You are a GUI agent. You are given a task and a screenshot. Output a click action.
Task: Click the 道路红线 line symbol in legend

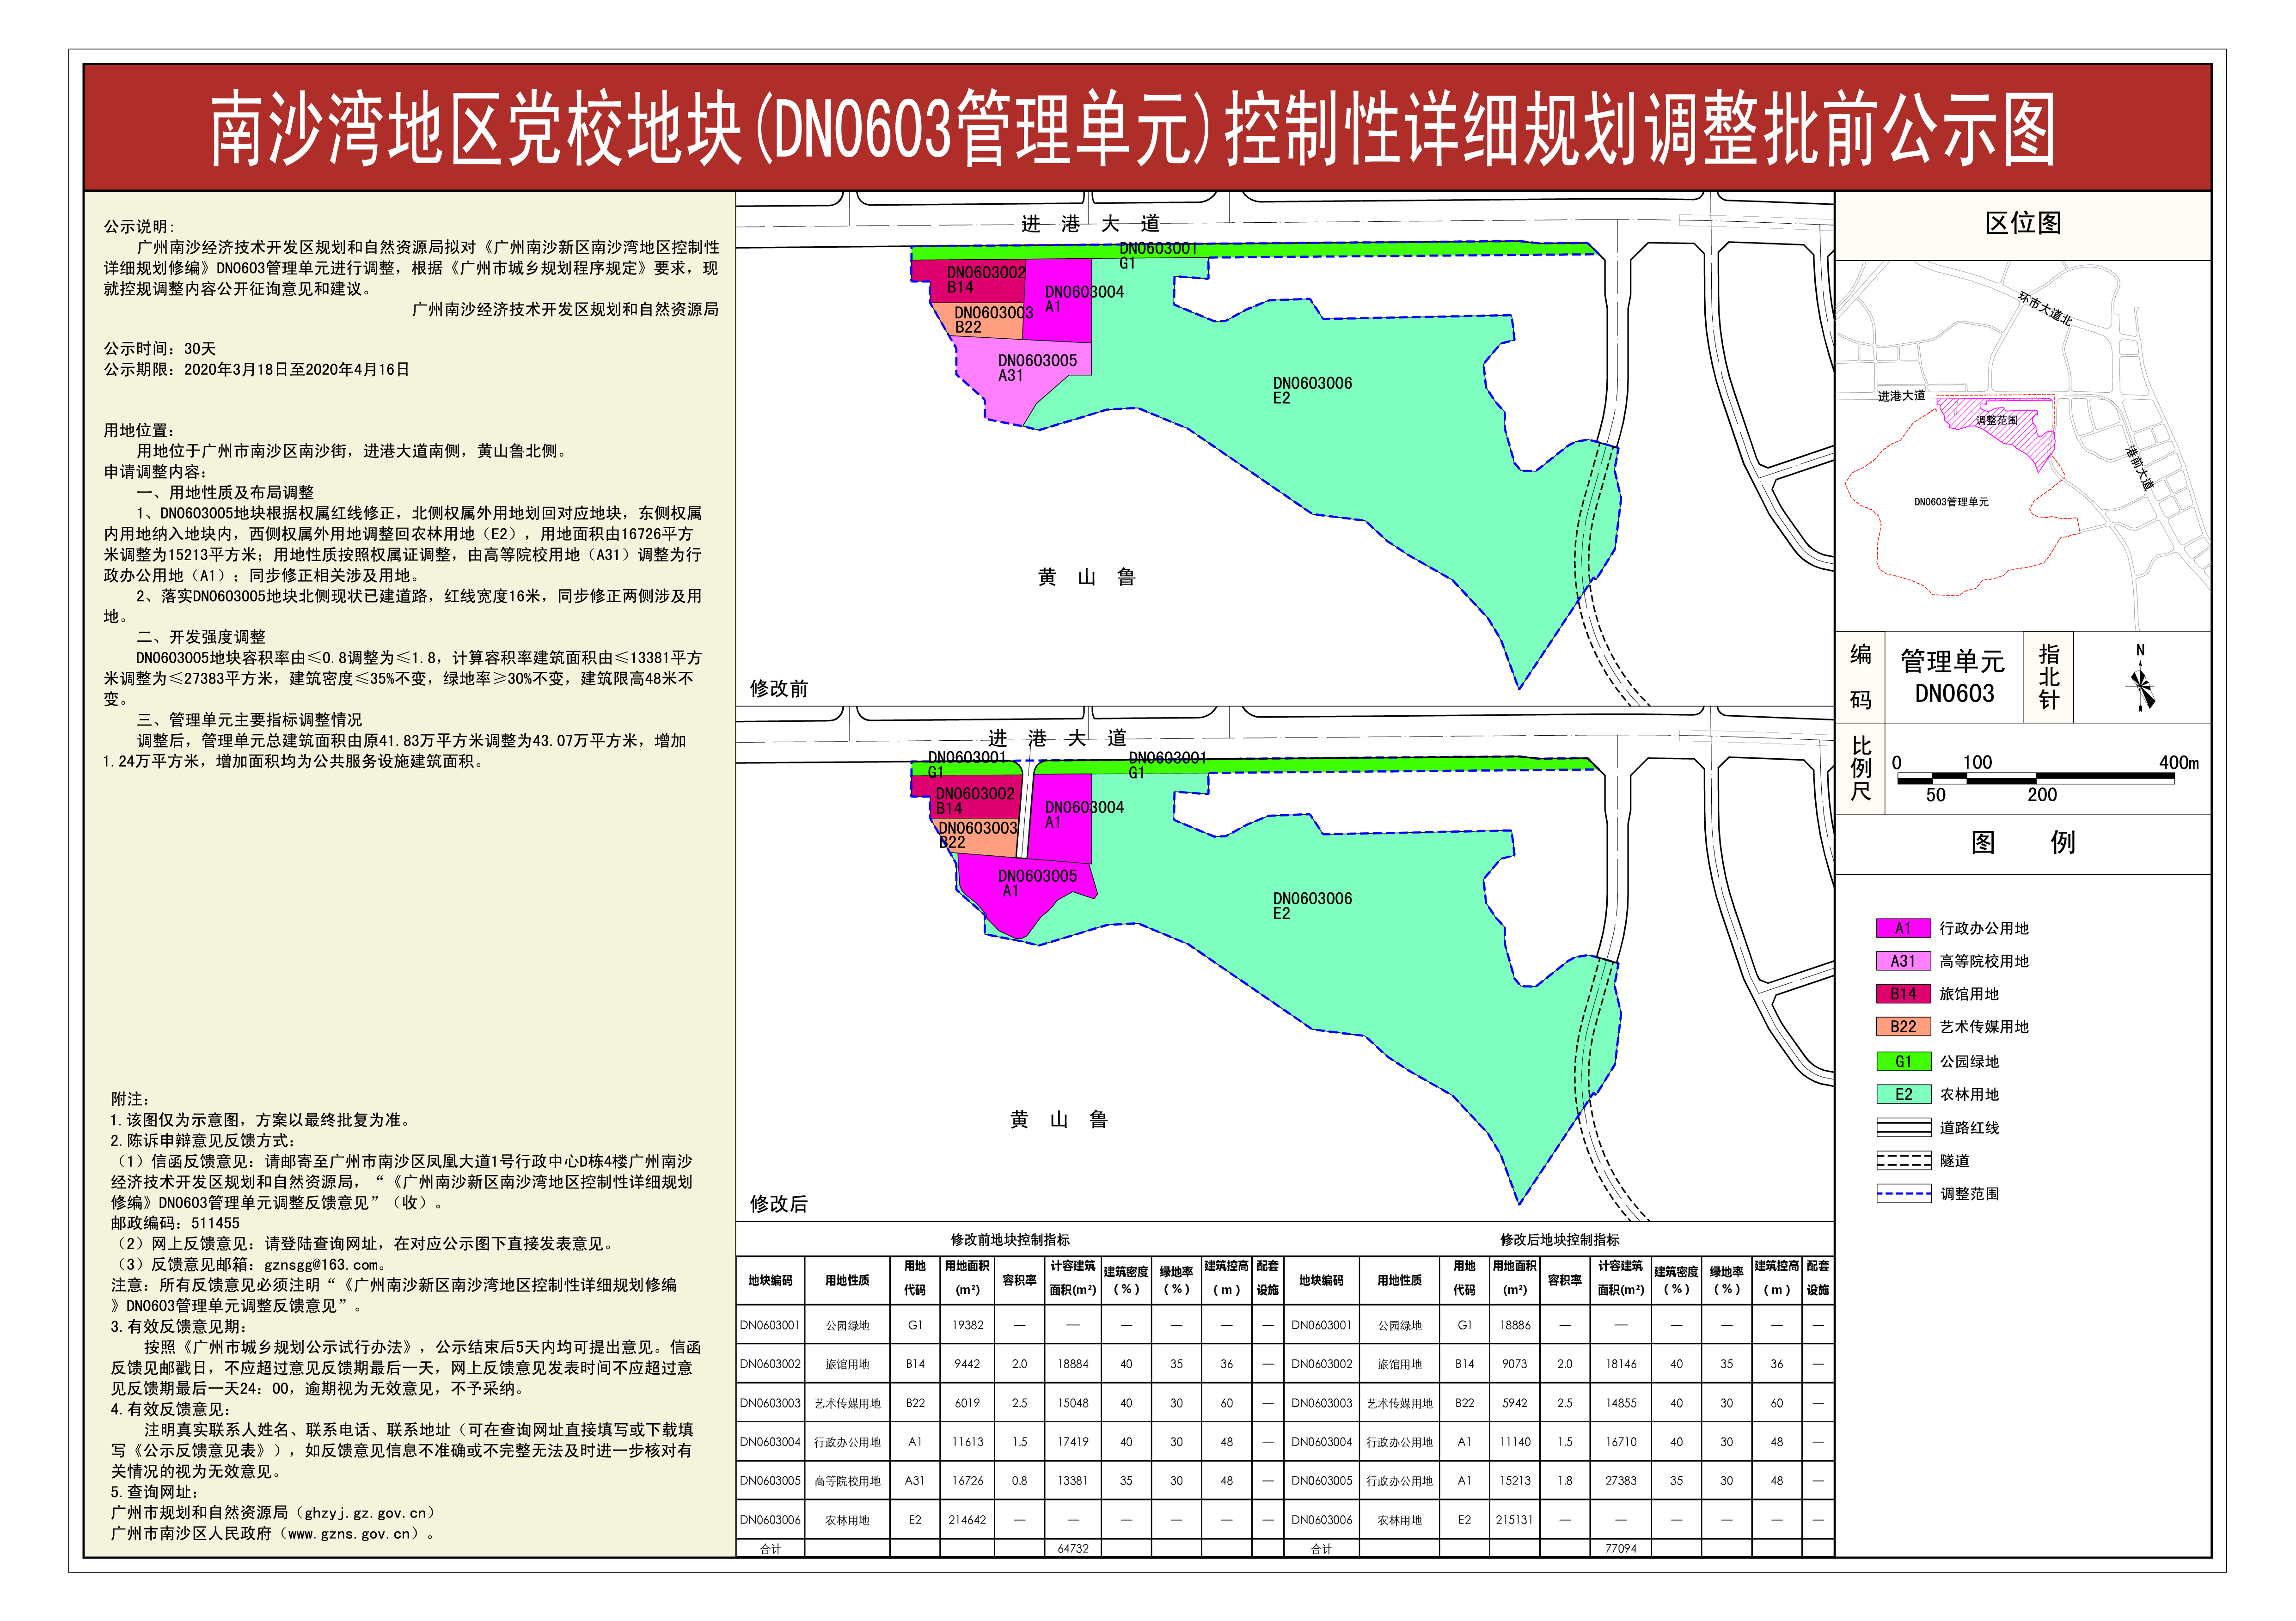coord(1903,1128)
